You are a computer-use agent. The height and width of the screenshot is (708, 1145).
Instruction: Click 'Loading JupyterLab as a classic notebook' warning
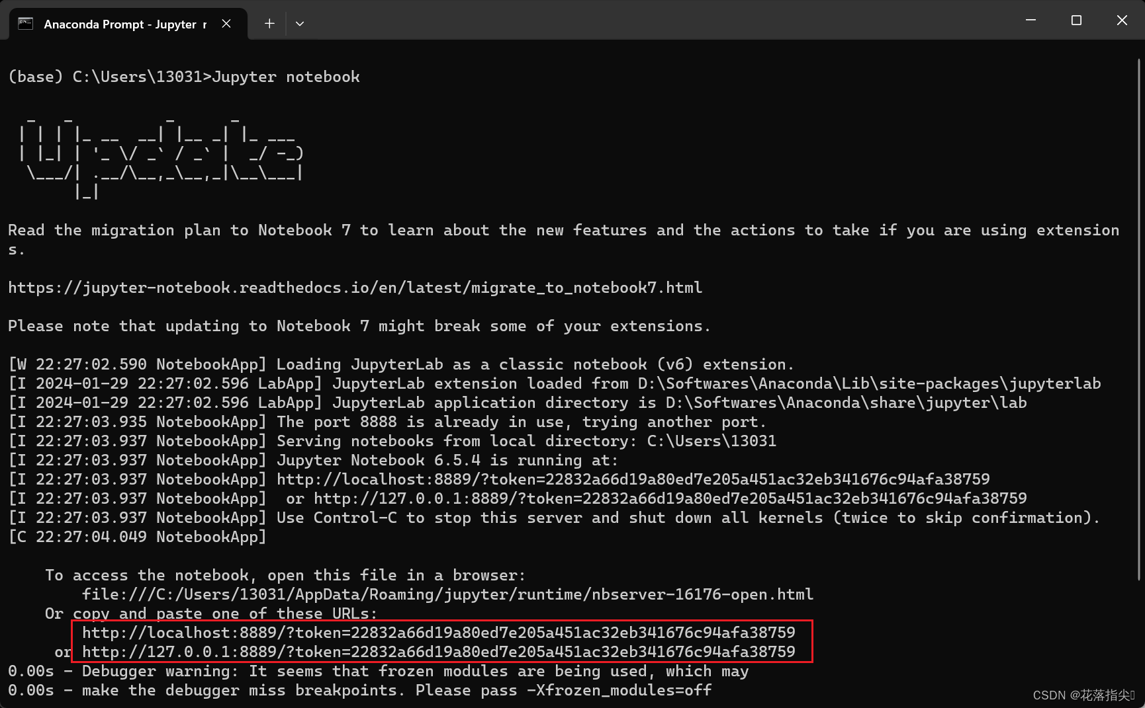(x=401, y=364)
